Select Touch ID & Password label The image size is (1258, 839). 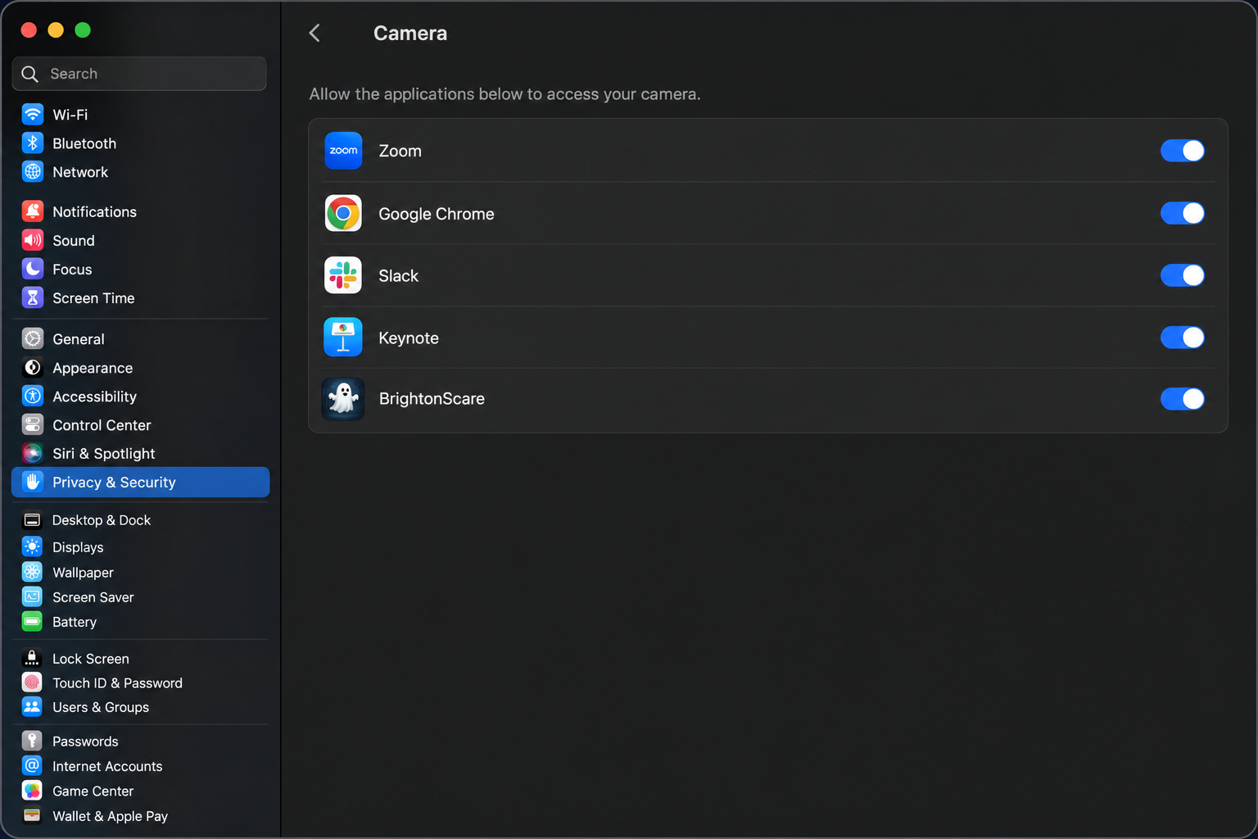coord(117,683)
